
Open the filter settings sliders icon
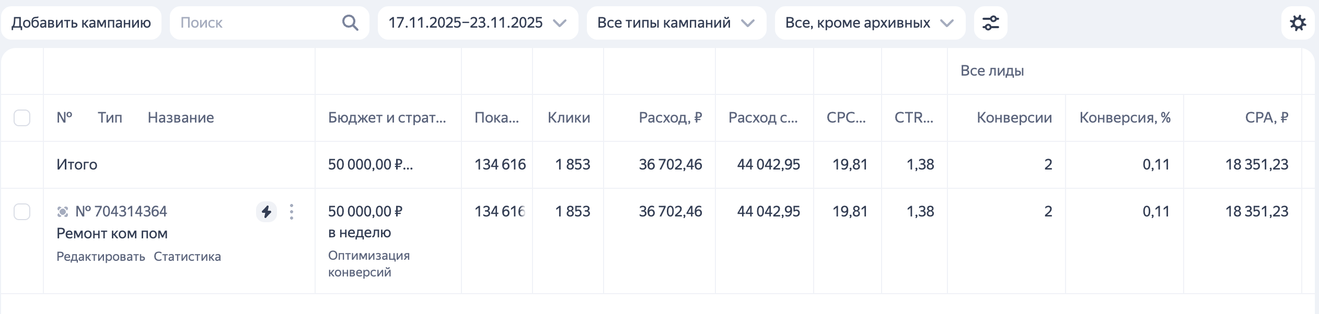tap(991, 22)
